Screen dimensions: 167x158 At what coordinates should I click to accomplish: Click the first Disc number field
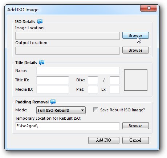click(93, 80)
